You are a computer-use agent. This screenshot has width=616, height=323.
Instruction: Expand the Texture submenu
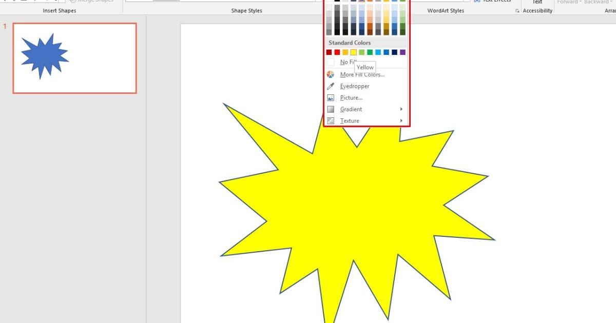(x=367, y=121)
